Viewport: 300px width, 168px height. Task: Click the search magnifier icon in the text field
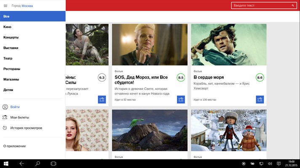(x=293, y=5)
